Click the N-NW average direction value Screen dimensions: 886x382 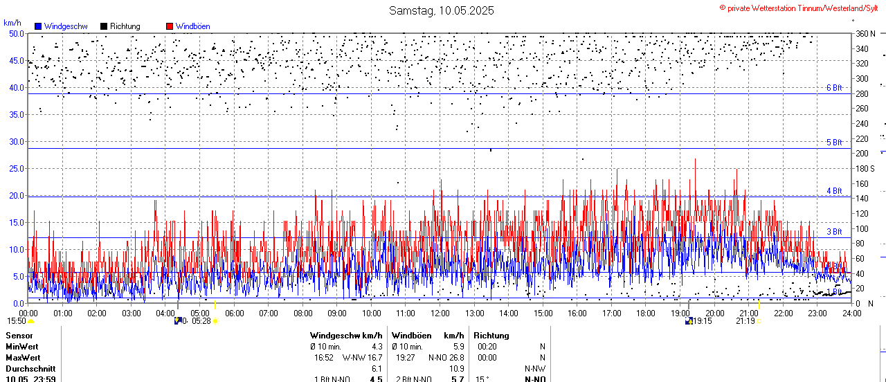point(535,369)
